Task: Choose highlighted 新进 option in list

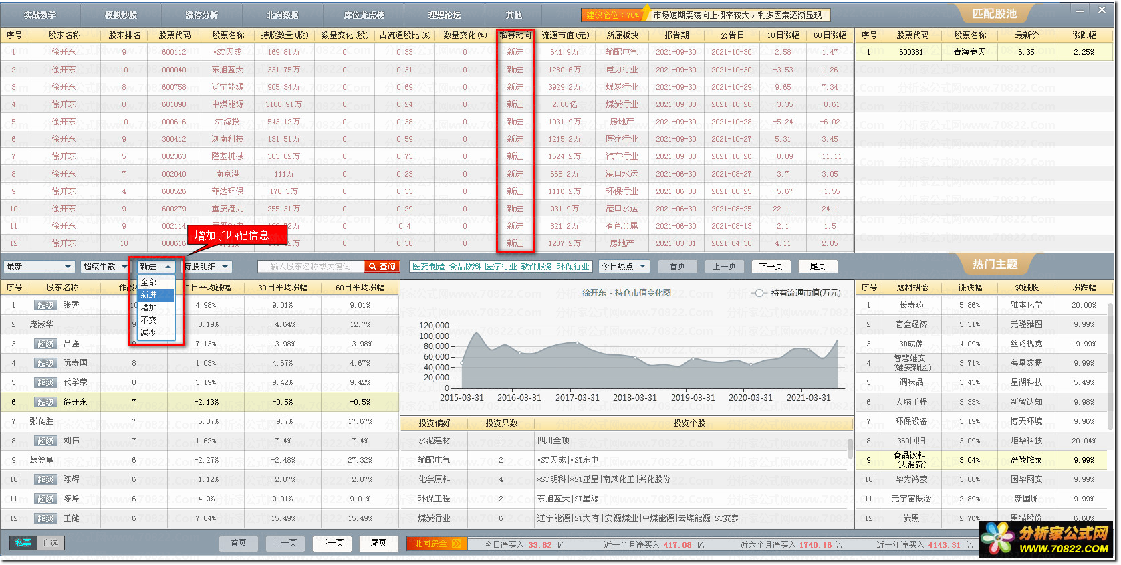Action: pos(156,295)
